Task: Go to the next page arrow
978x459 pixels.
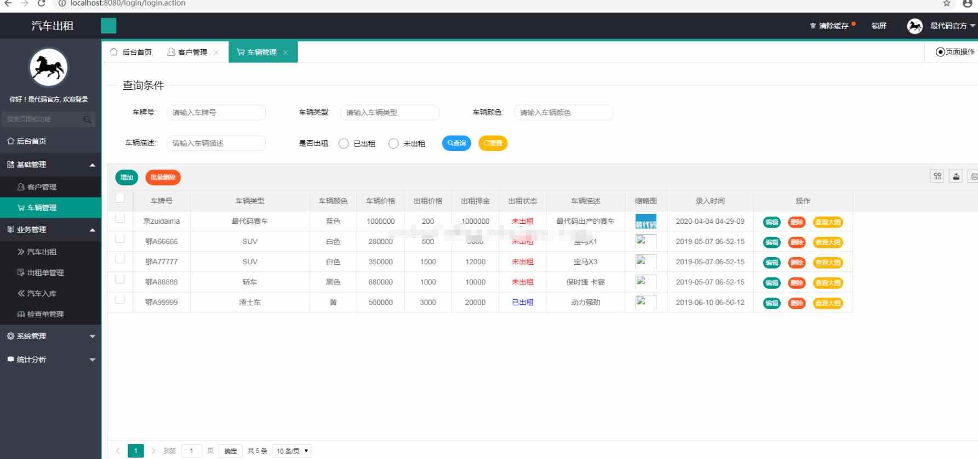Action: [153, 451]
